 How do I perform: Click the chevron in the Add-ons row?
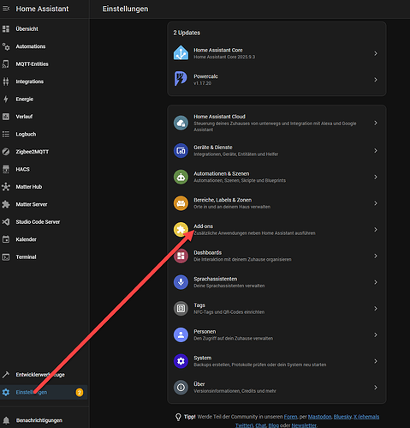tap(376, 230)
